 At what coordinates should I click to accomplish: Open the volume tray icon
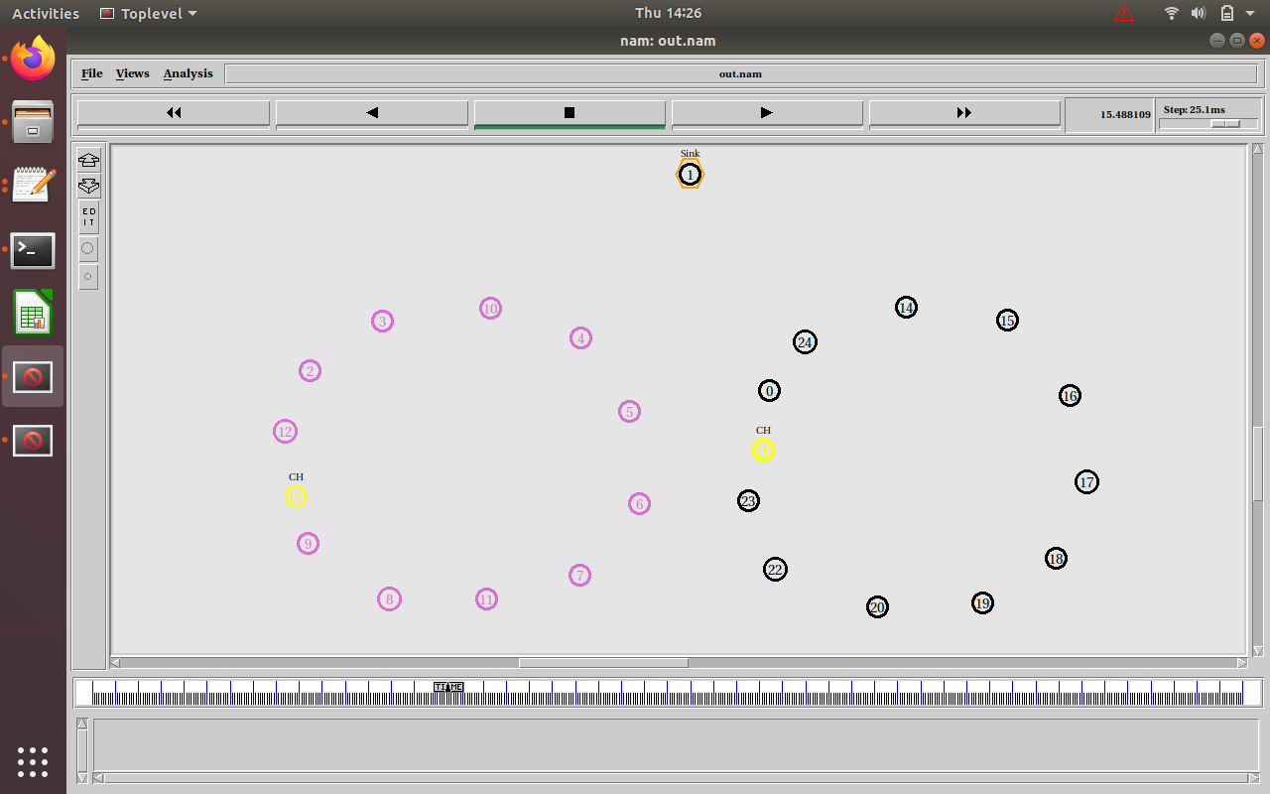(x=1199, y=13)
